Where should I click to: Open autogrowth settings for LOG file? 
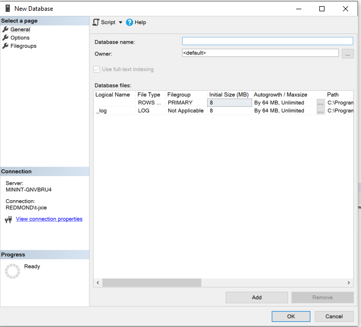pyautogui.click(x=320, y=110)
